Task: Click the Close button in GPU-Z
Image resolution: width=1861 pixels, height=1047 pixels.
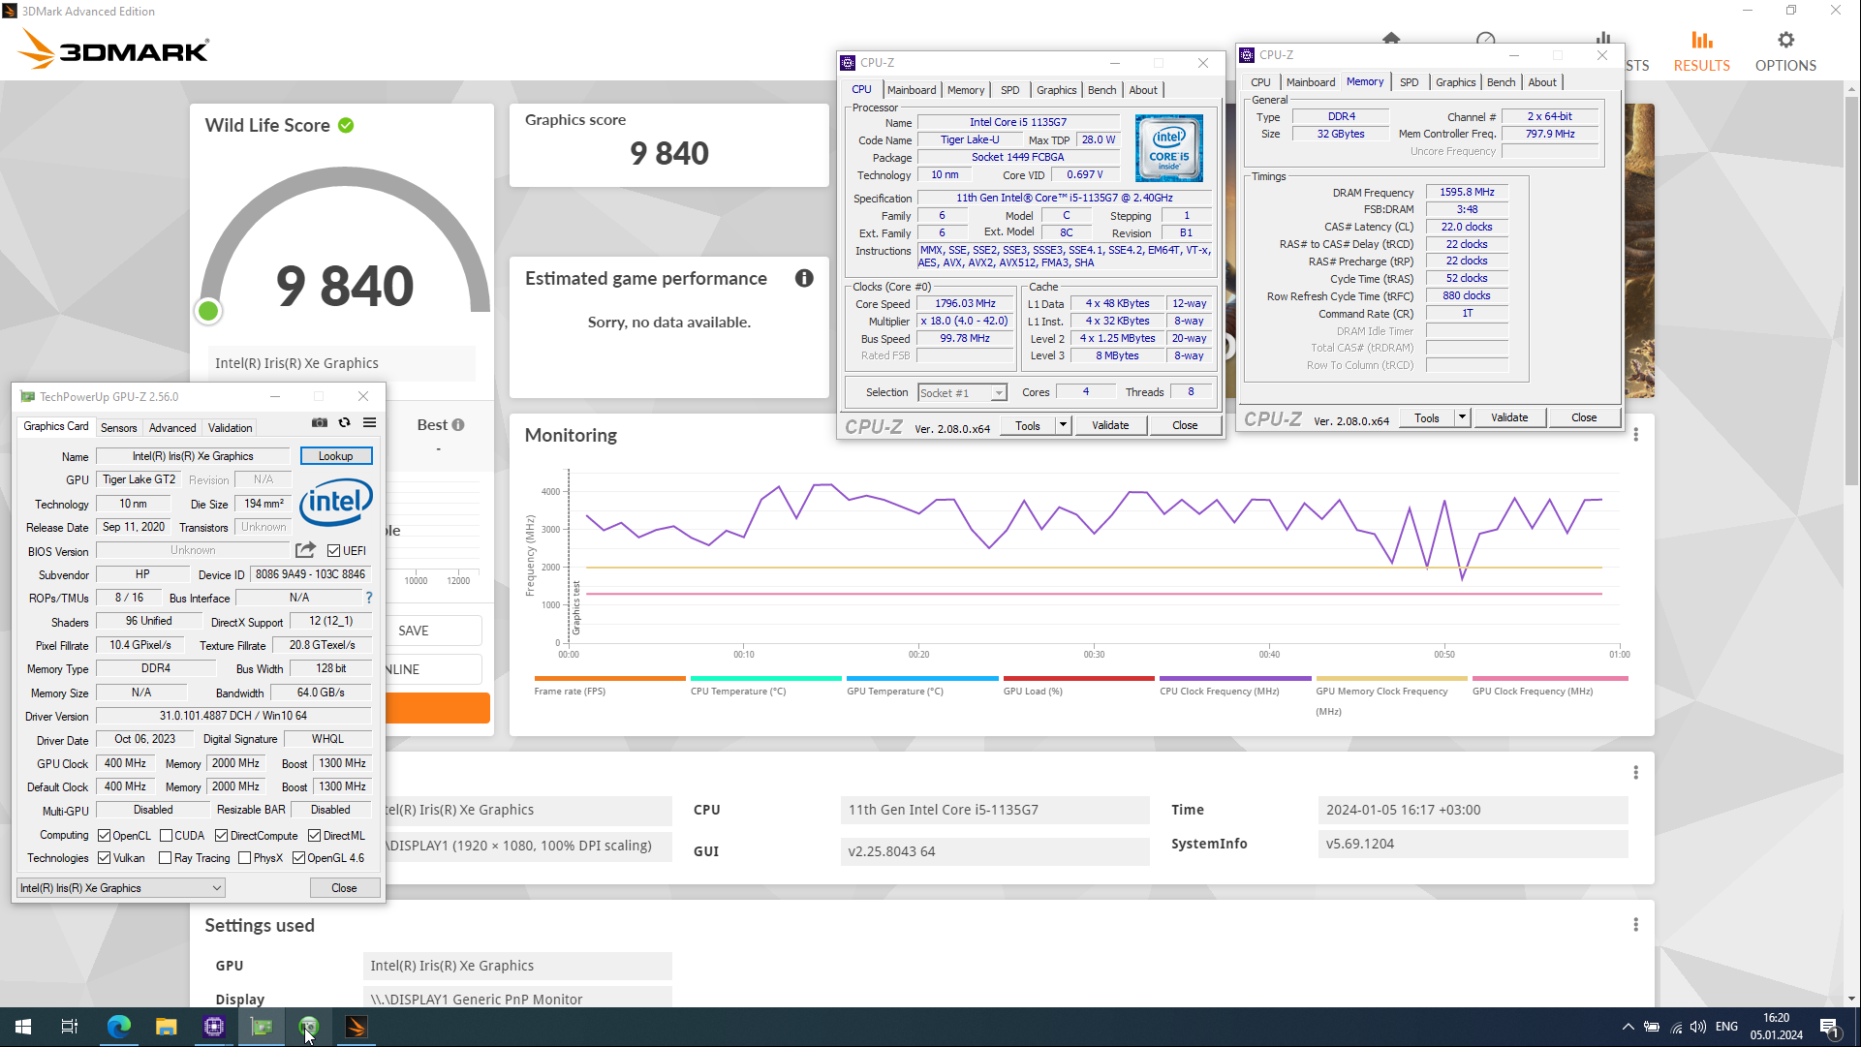Action: pyautogui.click(x=344, y=888)
